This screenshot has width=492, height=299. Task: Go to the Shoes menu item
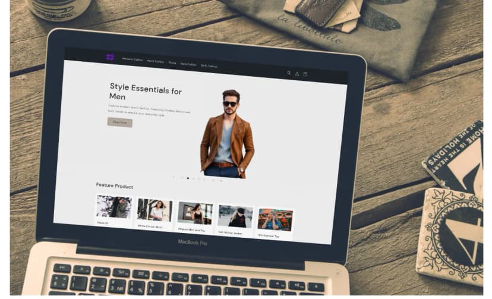(172, 62)
